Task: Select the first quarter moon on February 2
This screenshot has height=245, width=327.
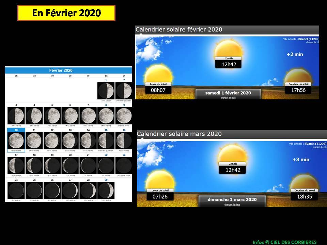Action: point(124,91)
